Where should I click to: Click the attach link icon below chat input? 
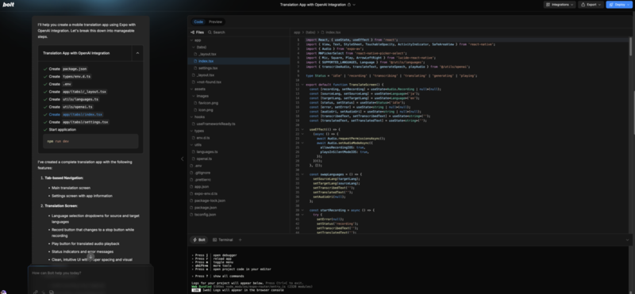pos(36,292)
